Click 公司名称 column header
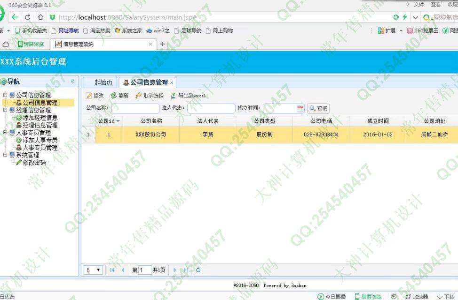The width and height of the screenshot is (458, 300). coord(151,121)
